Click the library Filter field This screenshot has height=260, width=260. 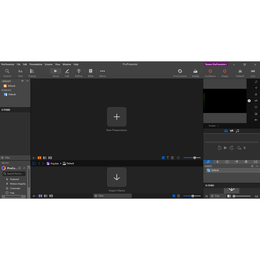[15, 158]
